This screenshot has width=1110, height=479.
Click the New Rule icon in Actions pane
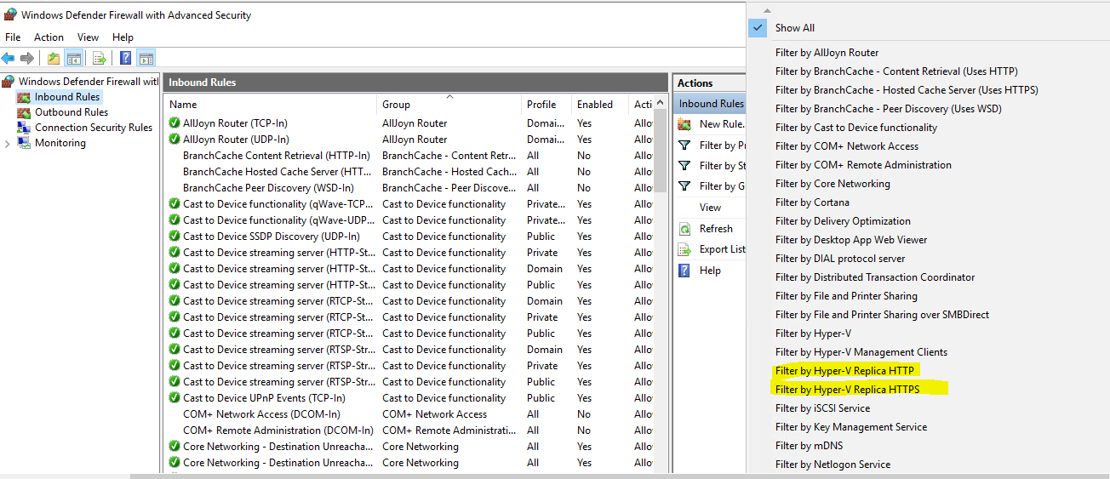tap(684, 123)
